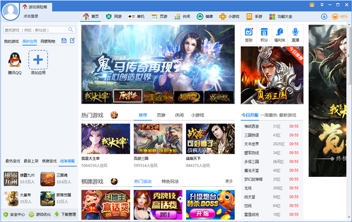
Task: Open 升级炮台秒杀BOSS fishing promo card
Action: click(x=211, y=205)
